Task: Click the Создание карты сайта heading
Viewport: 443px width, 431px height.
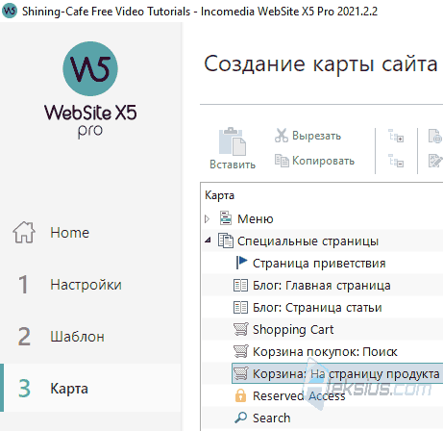Action: click(x=321, y=63)
